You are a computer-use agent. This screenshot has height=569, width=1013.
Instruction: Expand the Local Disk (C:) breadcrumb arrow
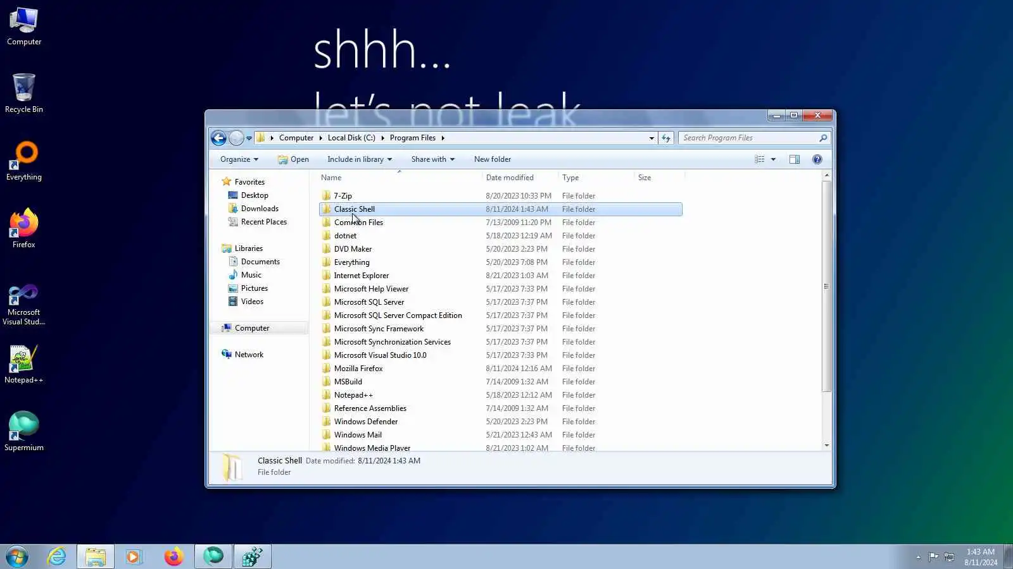[x=382, y=138]
